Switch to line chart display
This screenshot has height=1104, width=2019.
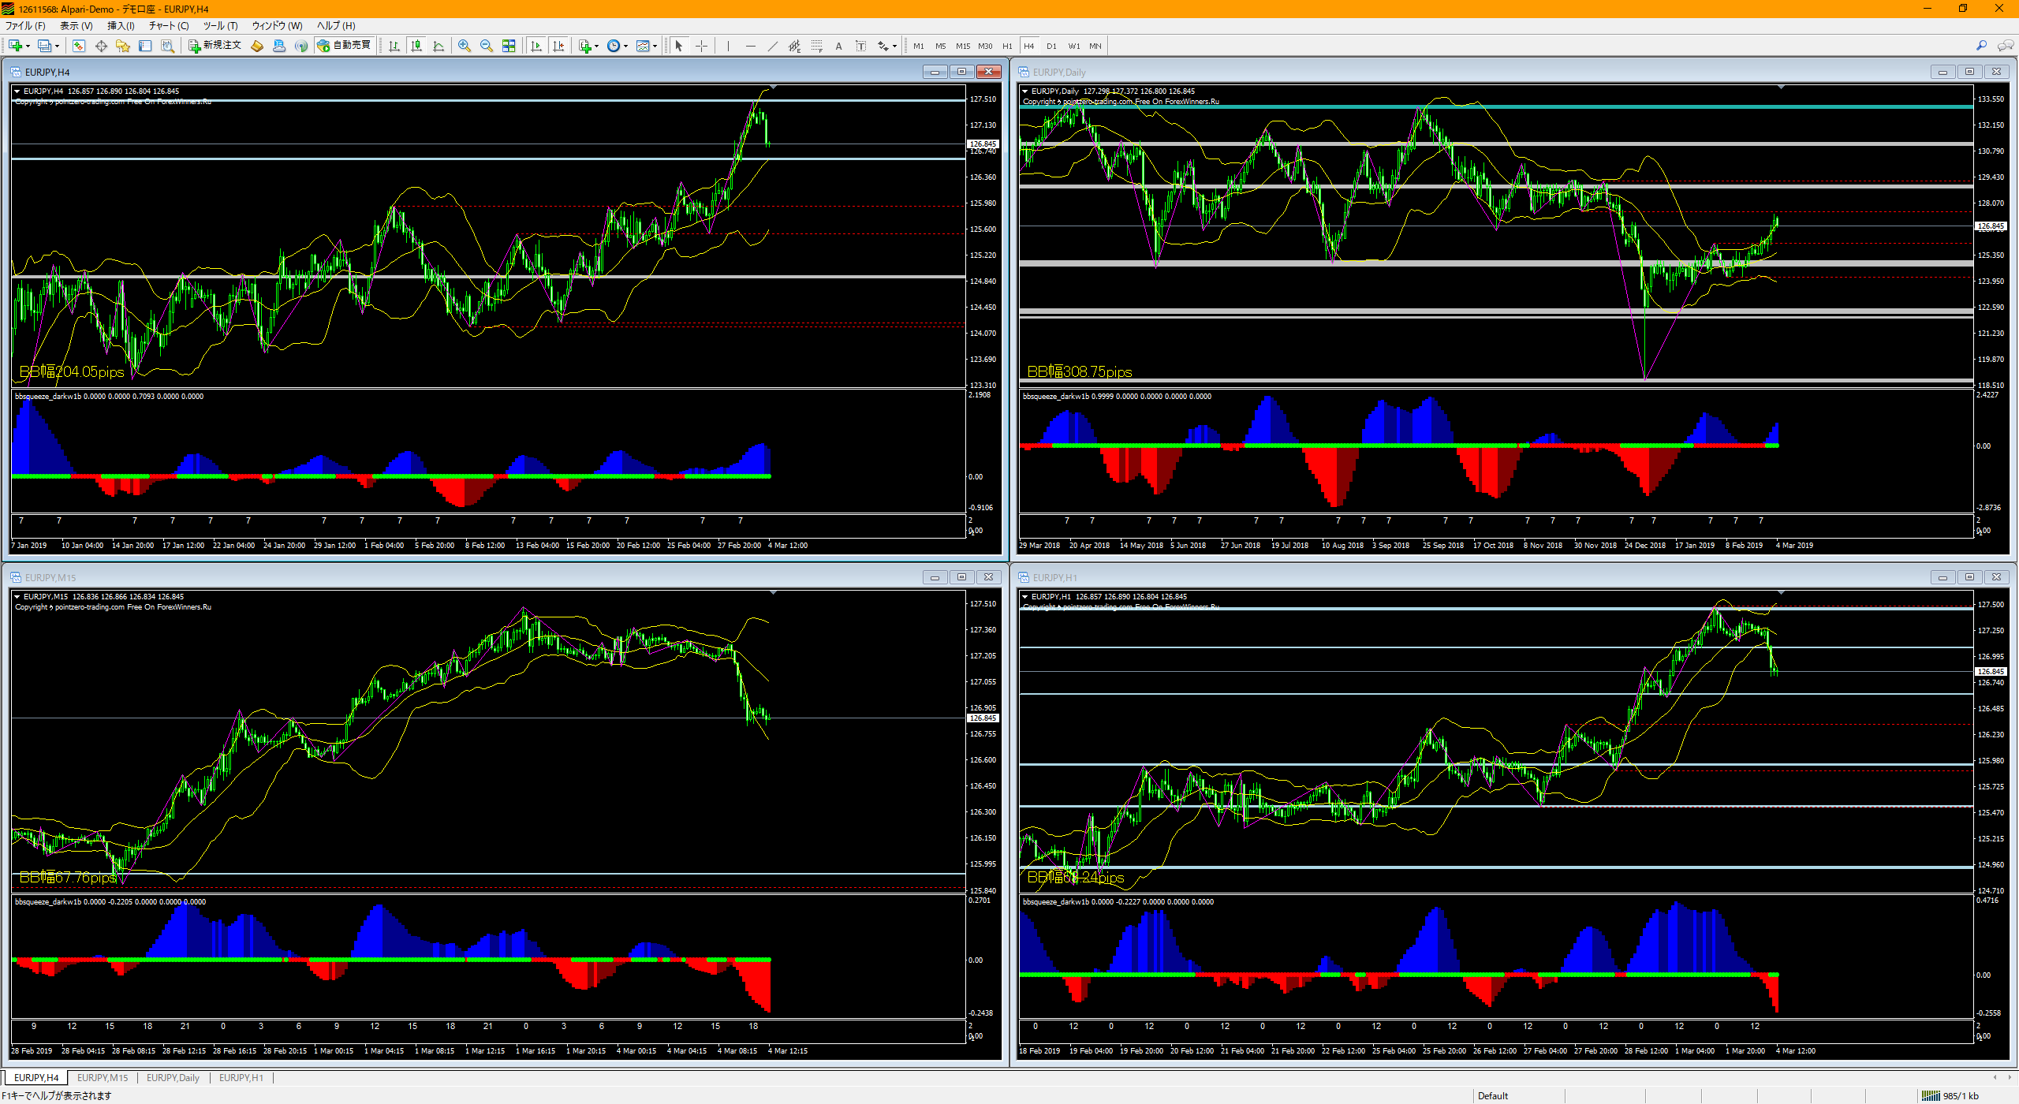(439, 46)
